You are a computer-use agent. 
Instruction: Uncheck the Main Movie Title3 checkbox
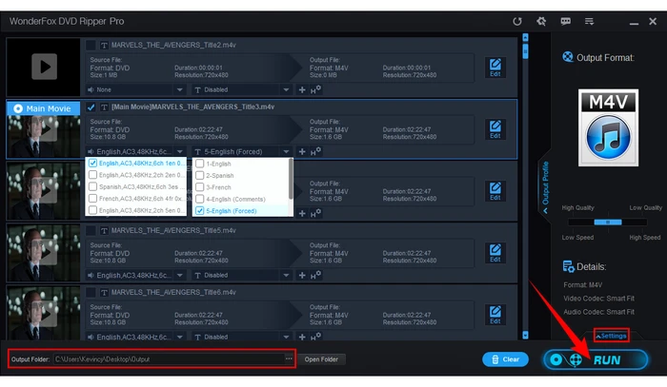click(91, 106)
